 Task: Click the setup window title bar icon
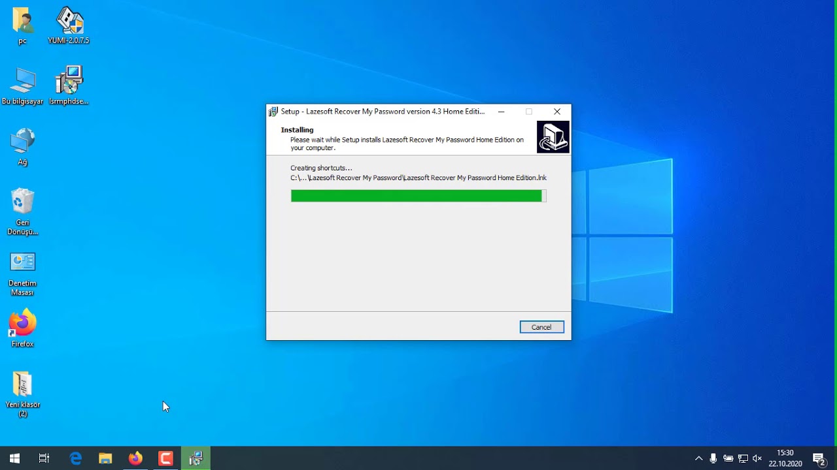273,112
